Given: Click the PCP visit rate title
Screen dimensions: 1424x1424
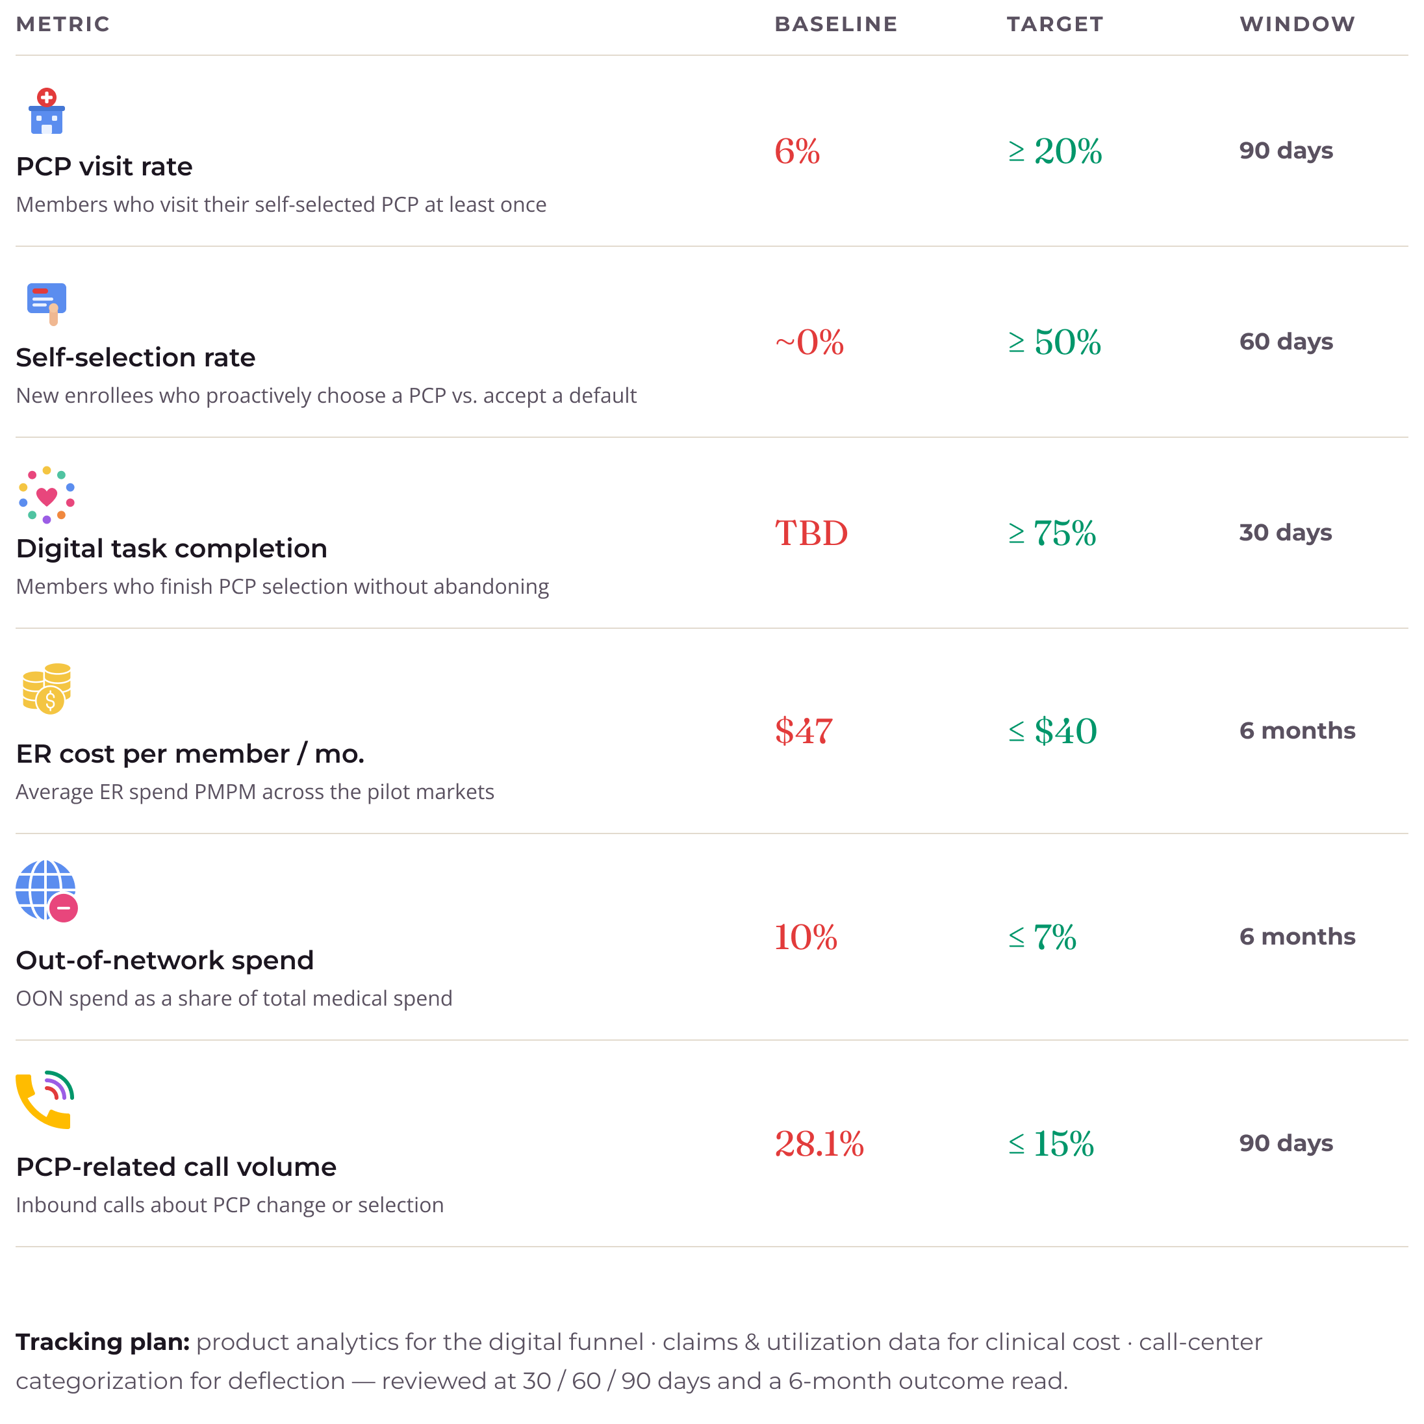Looking at the screenshot, I should click(x=104, y=166).
